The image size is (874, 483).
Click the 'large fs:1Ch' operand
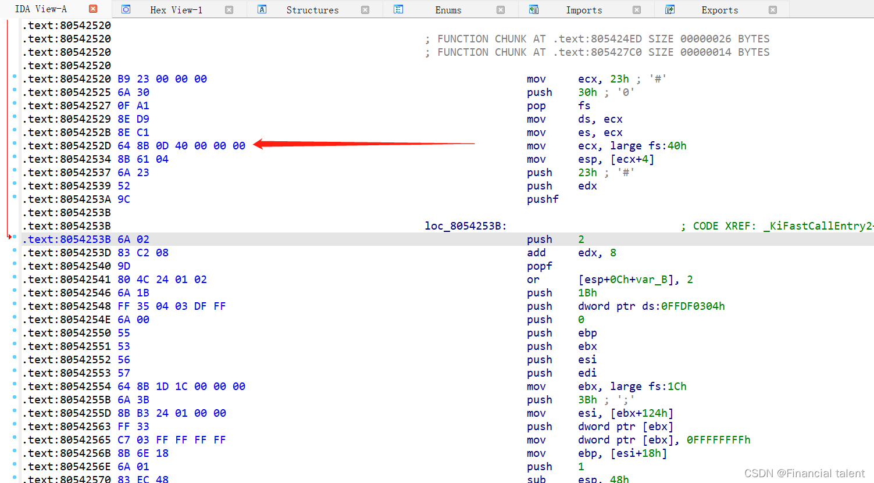point(648,387)
